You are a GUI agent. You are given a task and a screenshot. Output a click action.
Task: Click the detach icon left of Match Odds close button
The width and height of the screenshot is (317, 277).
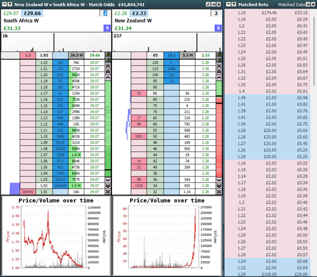(214, 4)
